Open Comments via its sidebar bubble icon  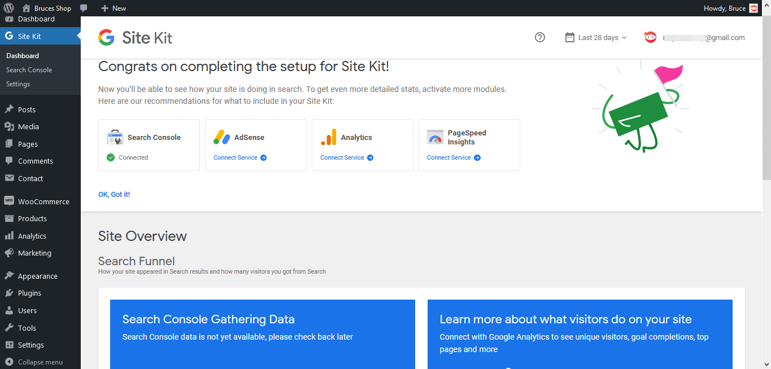[x=9, y=161]
